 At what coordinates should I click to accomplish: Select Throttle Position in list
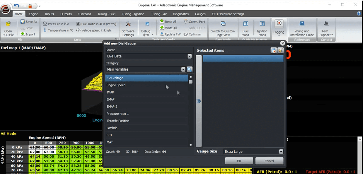click(146, 121)
